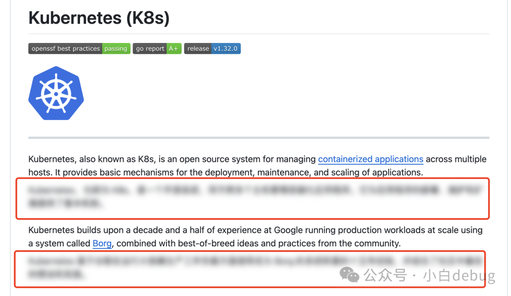Click the sentence starting "Kubernetes, also known as K8s"

click(x=257, y=166)
